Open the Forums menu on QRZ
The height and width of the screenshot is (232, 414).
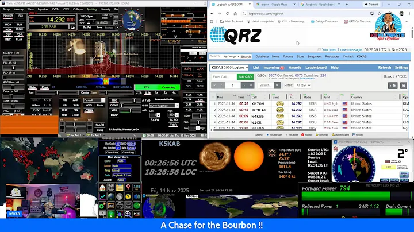click(x=288, y=56)
